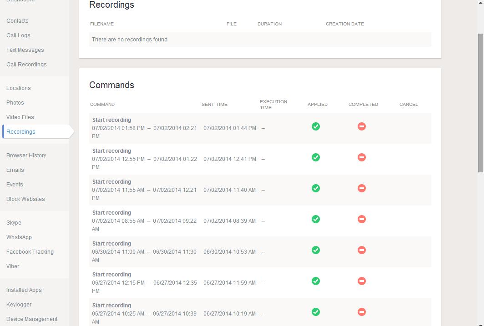Click the Creation Date column header
This screenshot has width=486, height=326.
click(x=344, y=24)
